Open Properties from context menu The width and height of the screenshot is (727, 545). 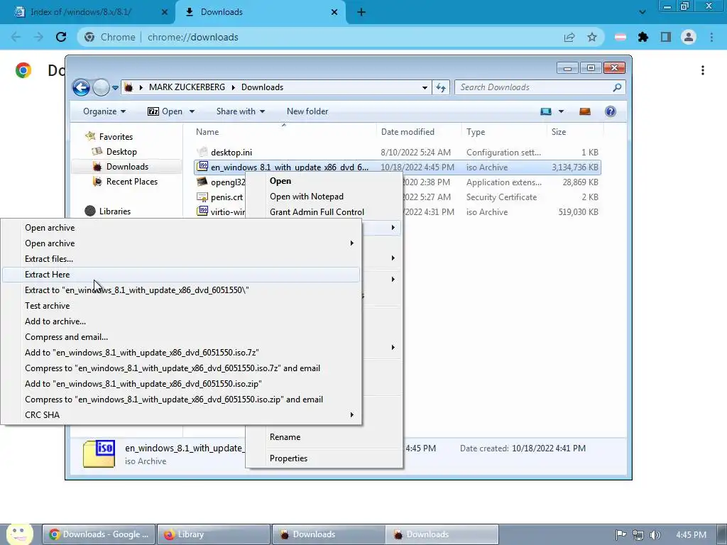point(324,458)
